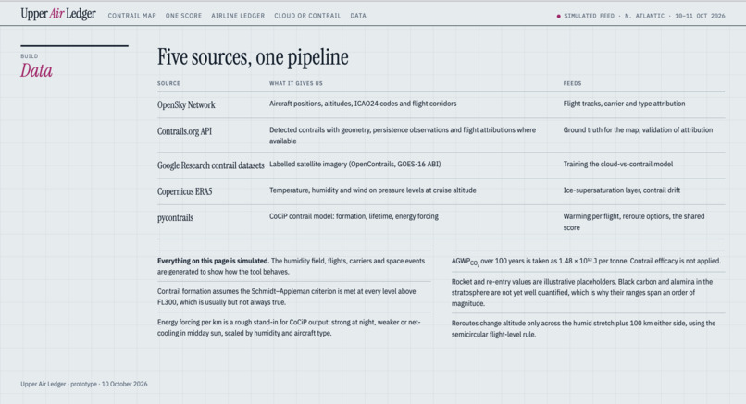Select the pycontrails source cell

(175, 217)
